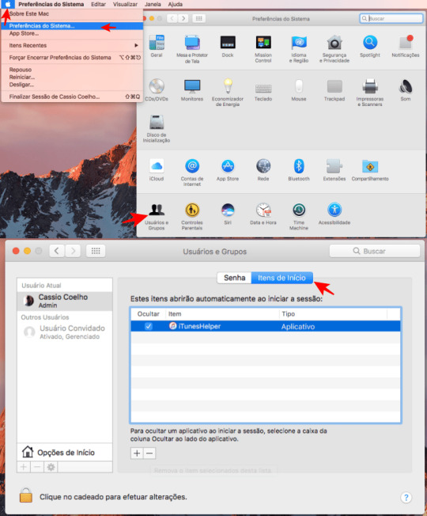Viewport: 427px width, 516px height.
Task: Toggle the Ocultar checkbox for iTunesHelper
Action: point(149,326)
